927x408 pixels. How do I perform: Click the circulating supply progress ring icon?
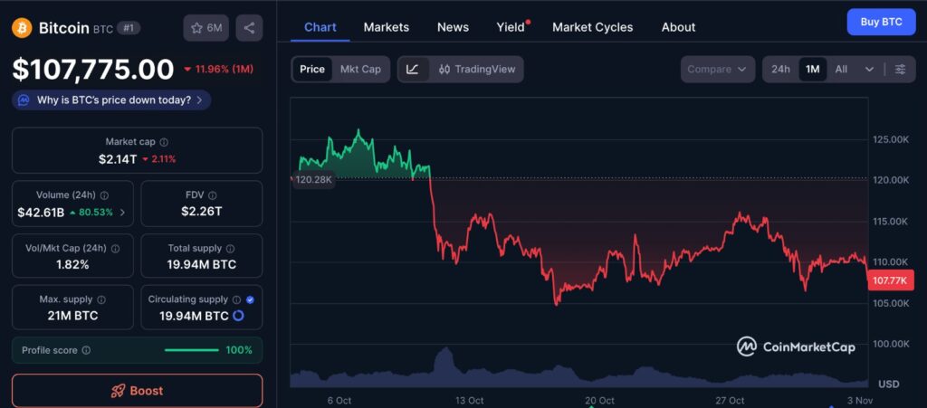click(x=238, y=316)
